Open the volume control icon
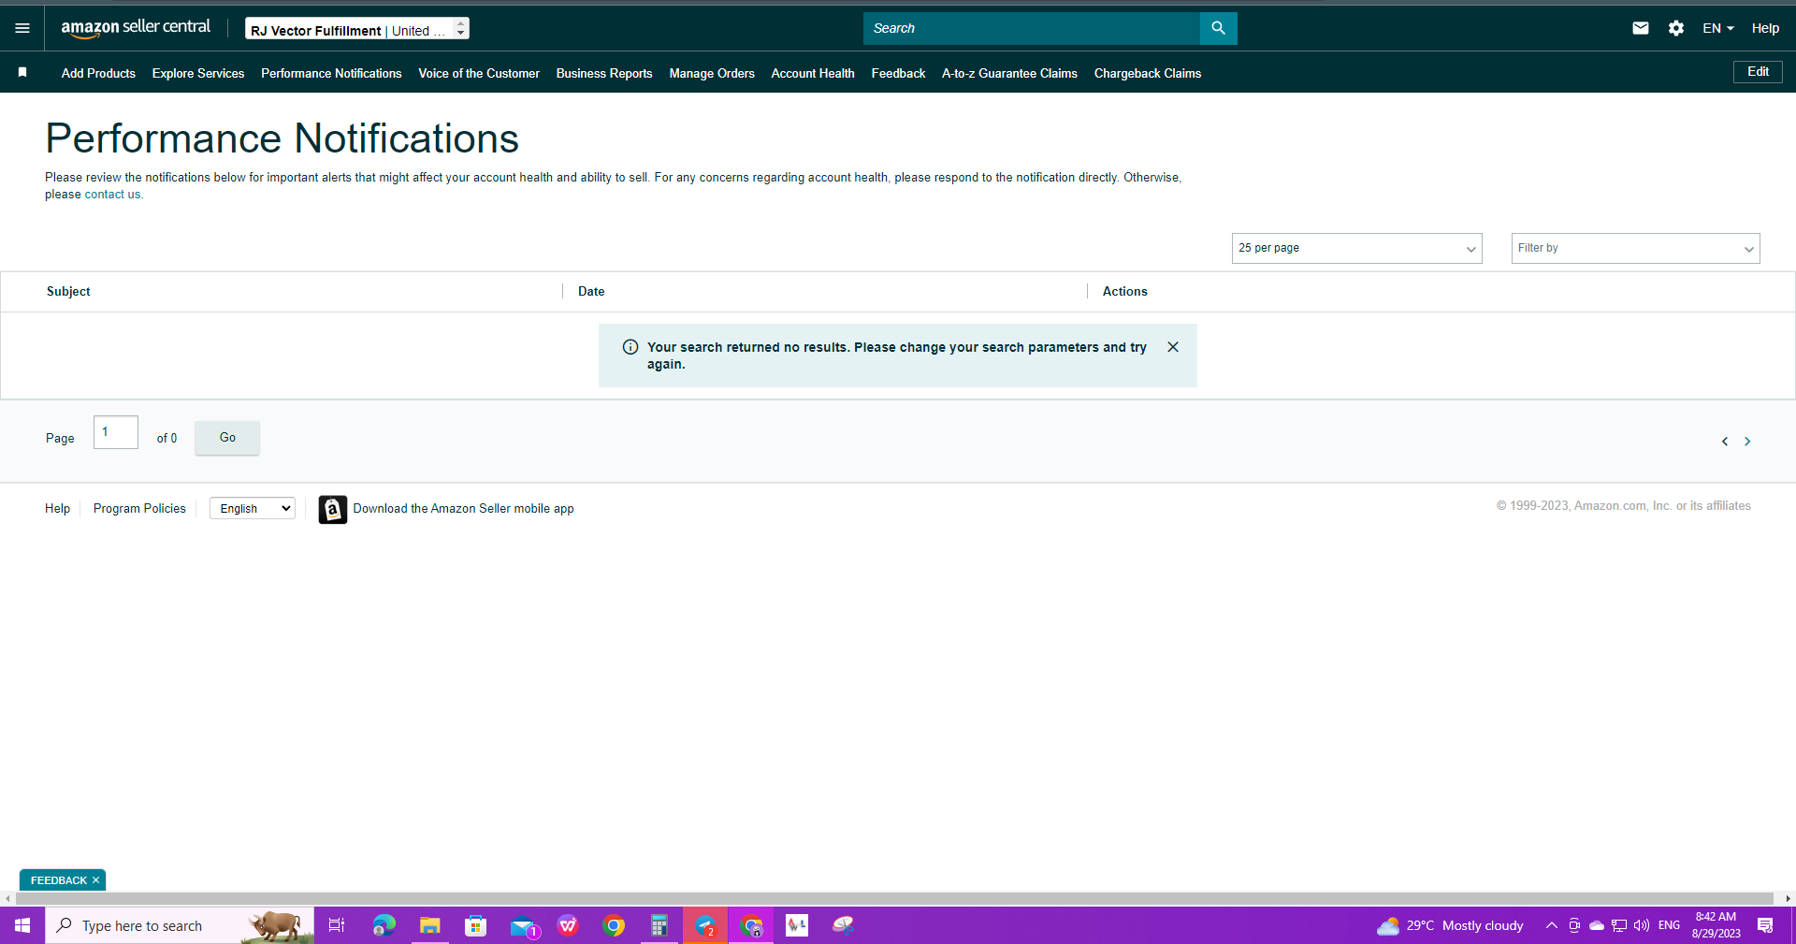Screen dimensions: 1796x944 click(x=1642, y=925)
